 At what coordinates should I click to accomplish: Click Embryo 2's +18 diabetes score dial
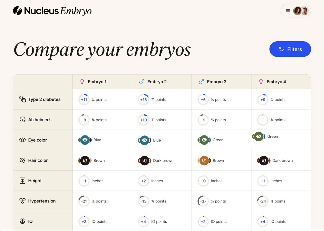(143, 99)
